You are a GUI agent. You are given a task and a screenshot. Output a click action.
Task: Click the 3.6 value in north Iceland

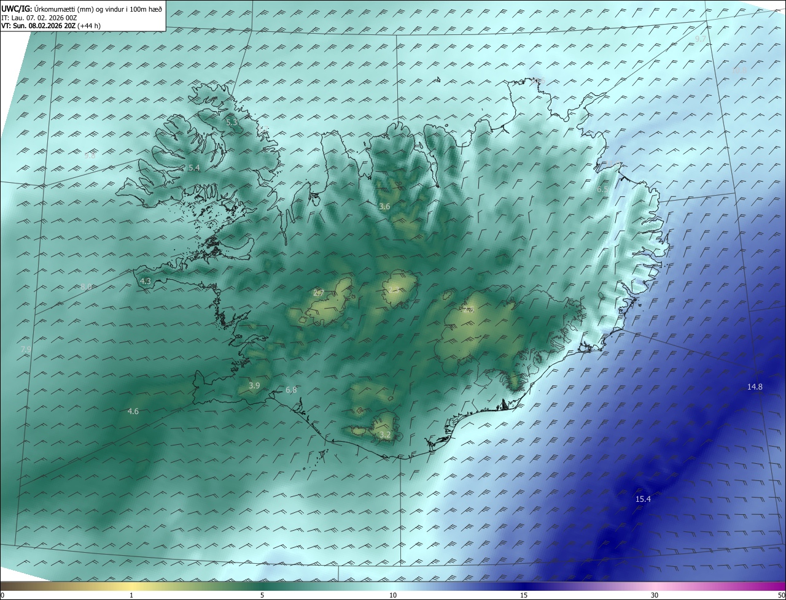pos(384,207)
